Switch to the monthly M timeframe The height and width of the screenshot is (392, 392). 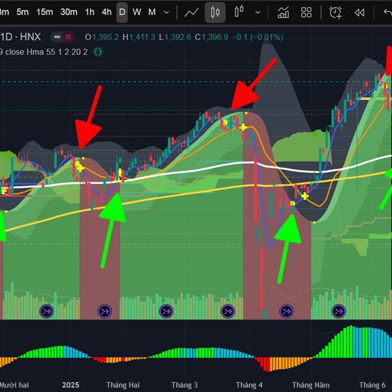pos(152,12)
